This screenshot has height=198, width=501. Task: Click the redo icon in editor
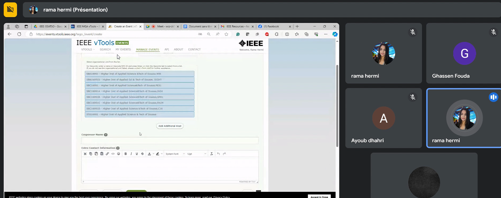224,154
